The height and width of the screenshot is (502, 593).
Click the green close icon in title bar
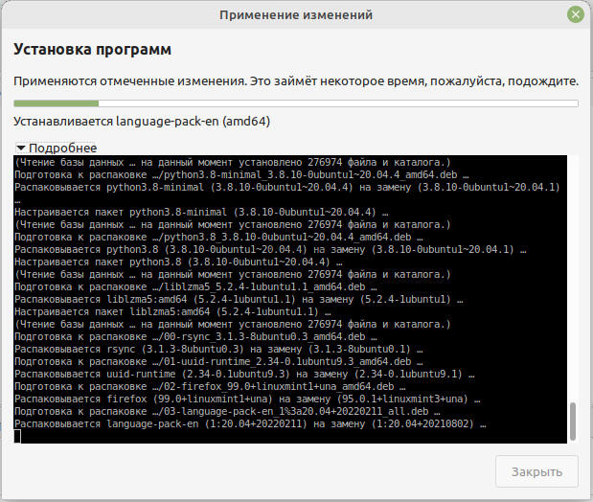tap(575, 15)
